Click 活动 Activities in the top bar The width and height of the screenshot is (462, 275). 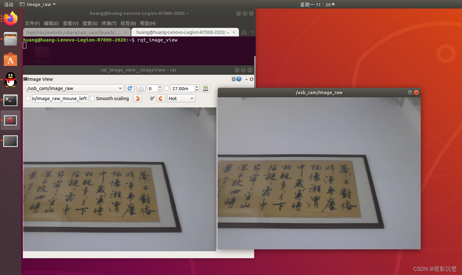pyautogui.click(x=9, y=4)
